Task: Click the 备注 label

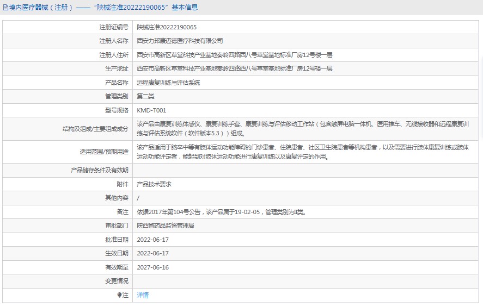Action: click(x=123, y=212)
